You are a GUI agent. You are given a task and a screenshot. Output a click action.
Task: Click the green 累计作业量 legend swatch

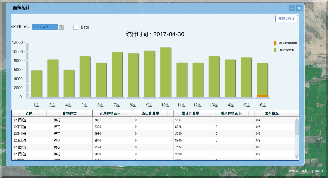(x=275, y=50)
